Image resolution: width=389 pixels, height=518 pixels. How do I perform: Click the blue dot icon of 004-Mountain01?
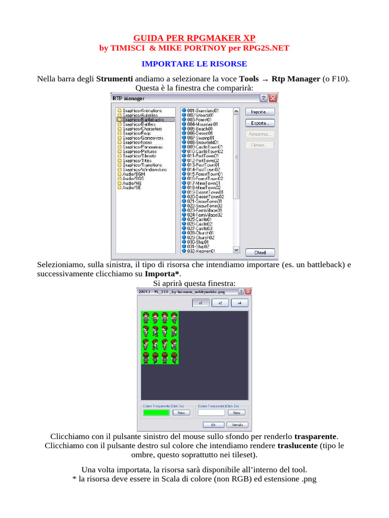point(184,124)
